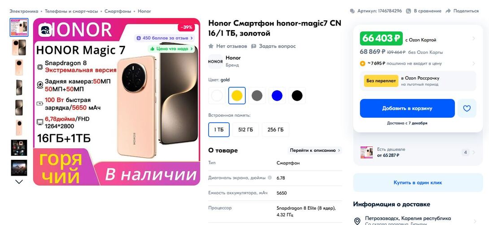Choose the blue color swatch
The width and height of the screenshot is (489, 225).
(x=277, y=96)
